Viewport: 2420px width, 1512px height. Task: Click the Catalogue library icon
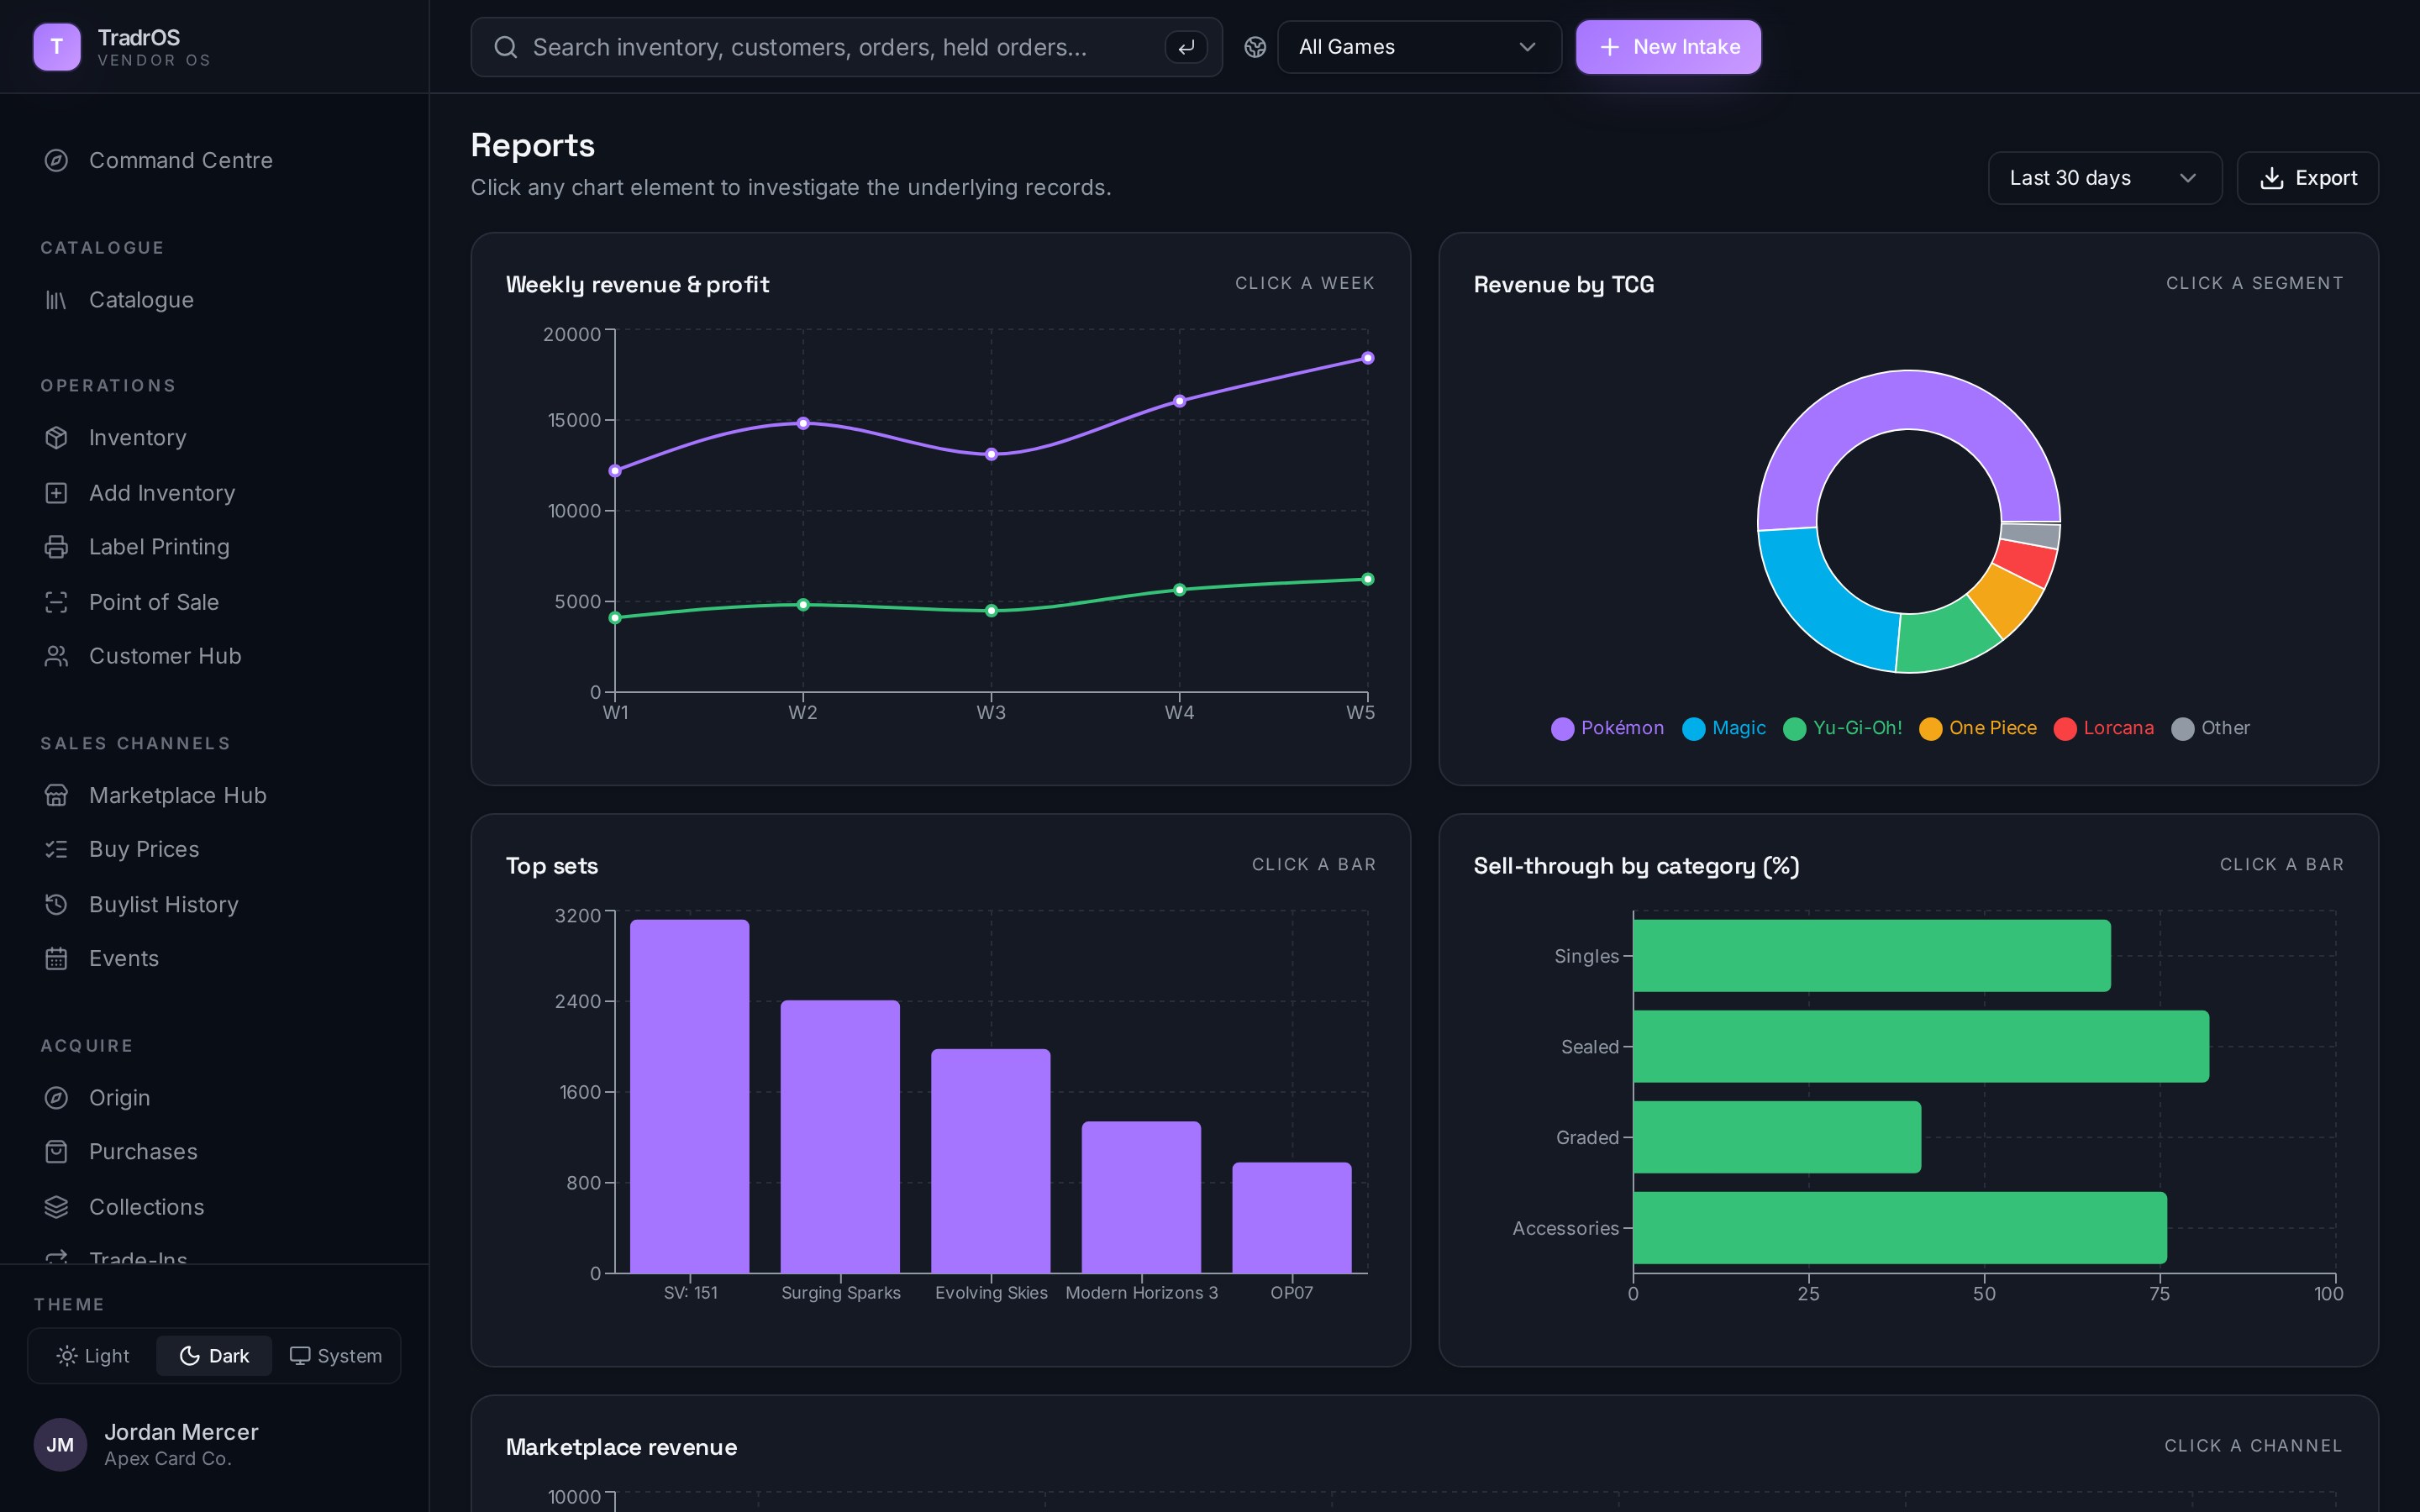pos(56,300)
